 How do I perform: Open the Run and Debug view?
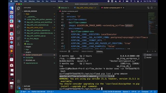point(18,26)
